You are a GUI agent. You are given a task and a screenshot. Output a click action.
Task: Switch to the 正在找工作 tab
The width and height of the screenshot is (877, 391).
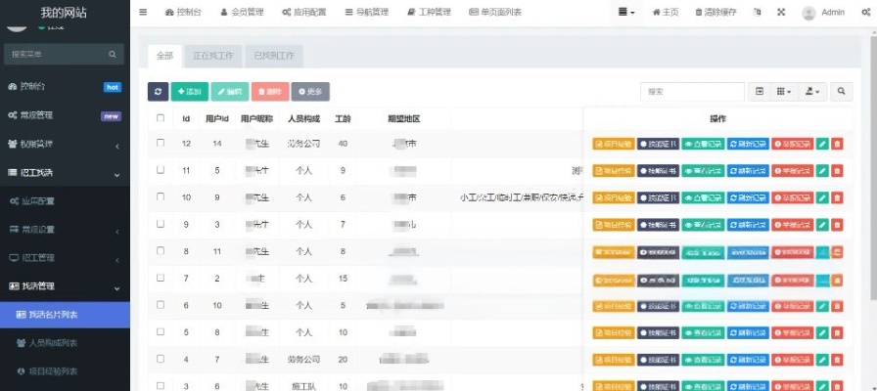pyautogui.click(x=213, y=56)
